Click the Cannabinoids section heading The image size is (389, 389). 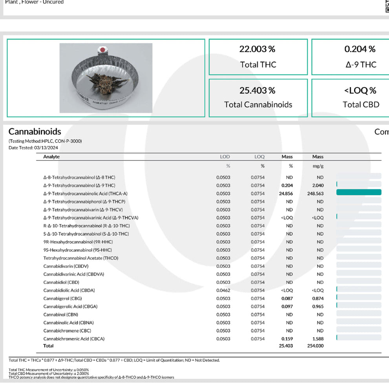click(x=35, y=131)
